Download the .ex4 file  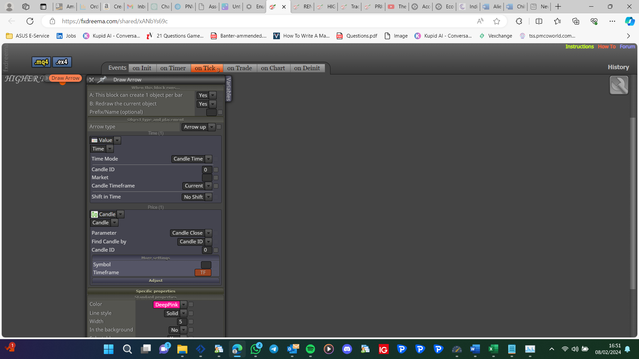[62, 62]
